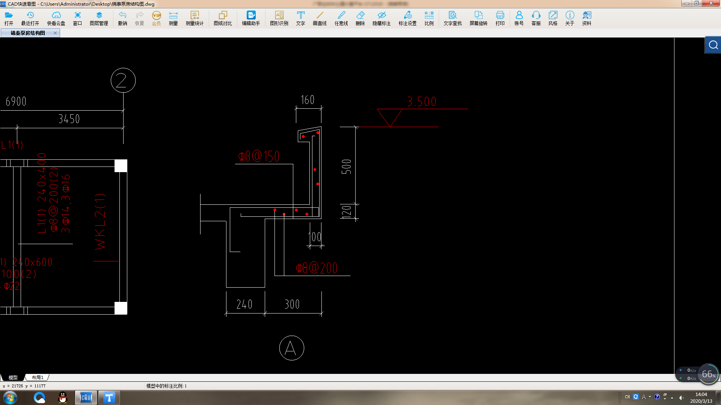Image resolution: width=721 pixels, height=405 pixels.
Task: Open the browser icon in taskbar
Action: 39,397
